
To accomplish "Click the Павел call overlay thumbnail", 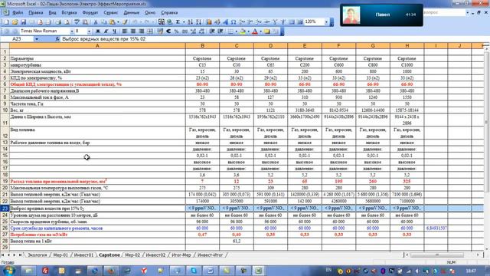I will tap(351, 15).
